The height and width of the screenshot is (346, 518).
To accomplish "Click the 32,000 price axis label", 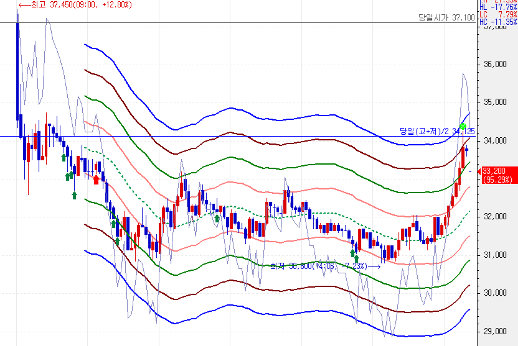I will tap(495, 217).
